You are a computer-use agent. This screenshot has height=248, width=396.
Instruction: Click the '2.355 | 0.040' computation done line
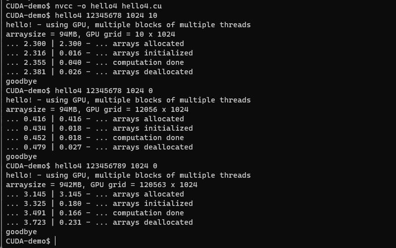(95, 62)
